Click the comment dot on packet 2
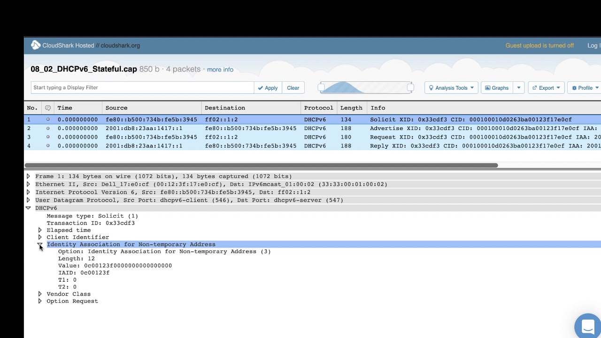601x338 pixels. click(47, 128)
